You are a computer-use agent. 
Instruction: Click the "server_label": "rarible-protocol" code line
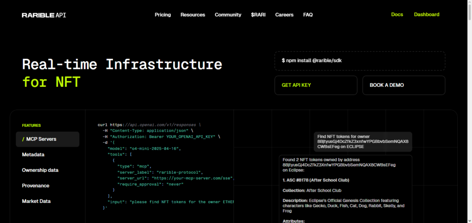point(160,172)
